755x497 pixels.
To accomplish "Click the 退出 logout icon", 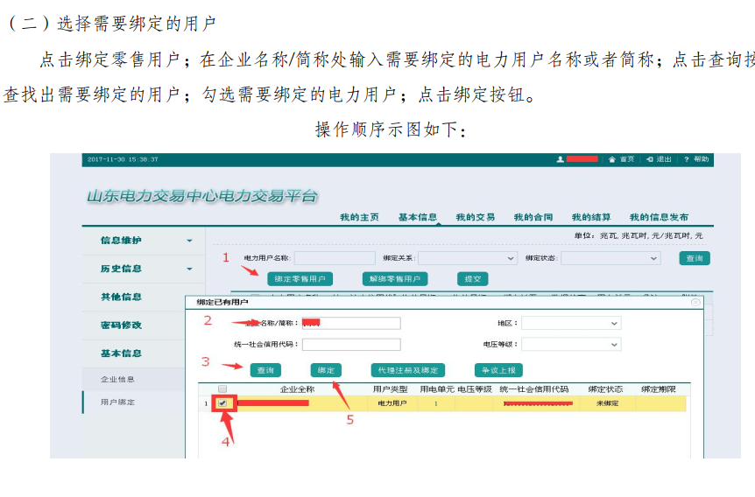I will point(650,159).
